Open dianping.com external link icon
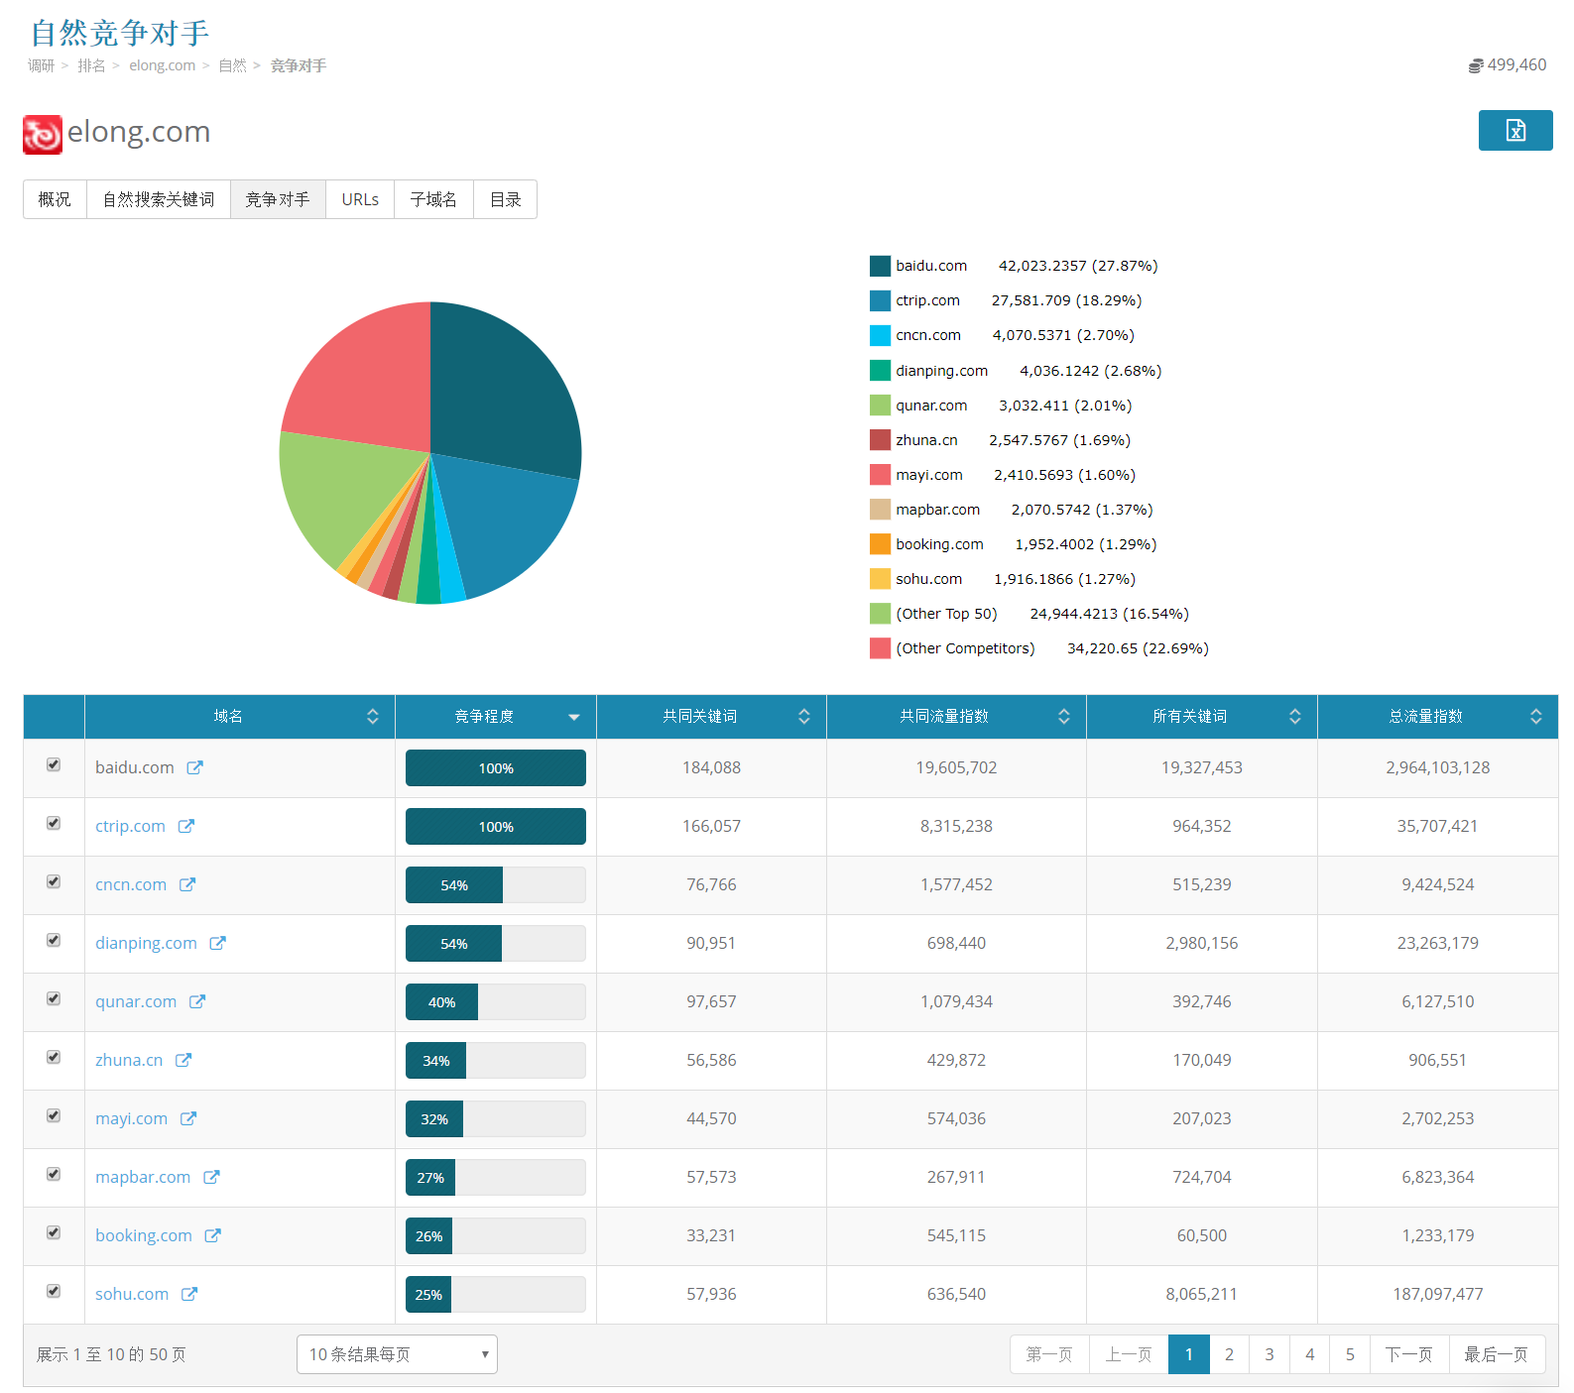Viewport: 1574px width, 1393px height. tap(218, 943)
